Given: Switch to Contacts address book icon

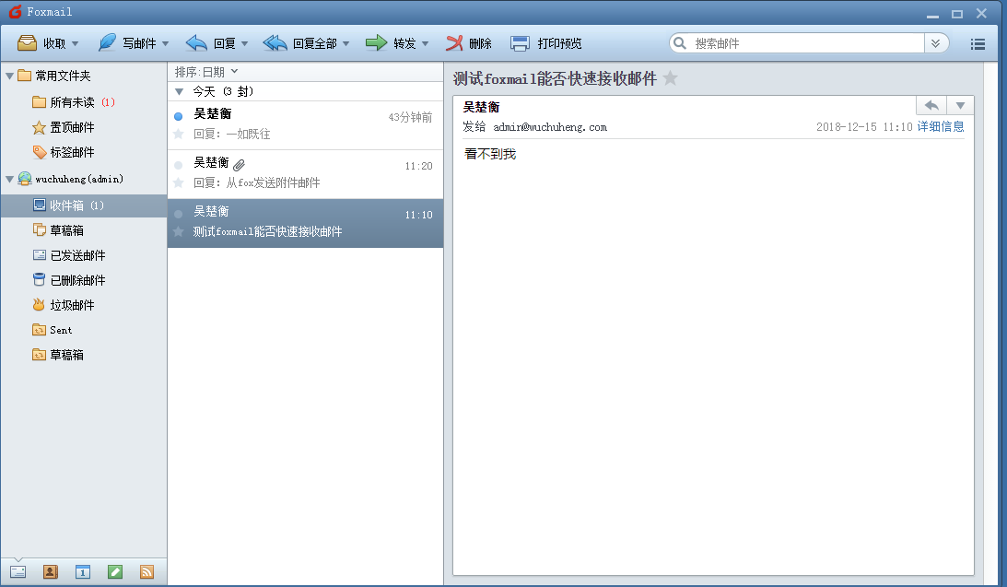Looking at the screenshot, I should (50, 571).
